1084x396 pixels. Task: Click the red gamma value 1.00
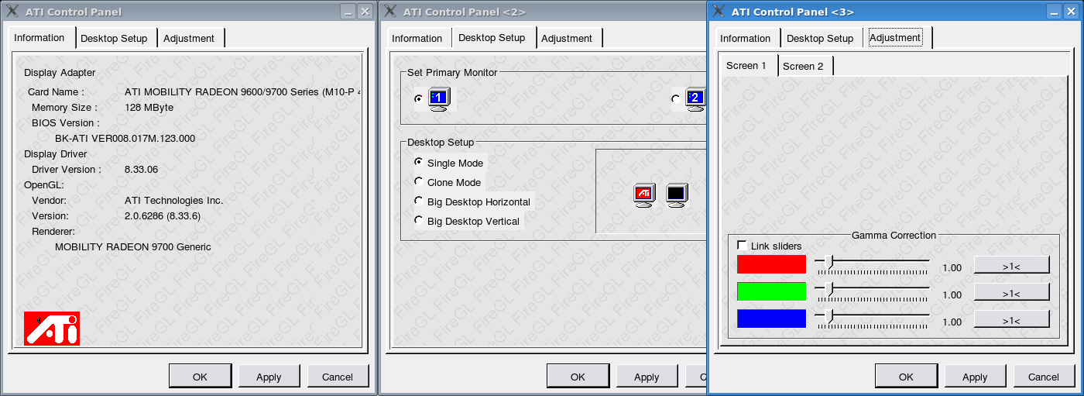pos(952,267)
